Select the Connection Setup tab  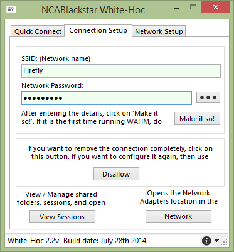98,31
